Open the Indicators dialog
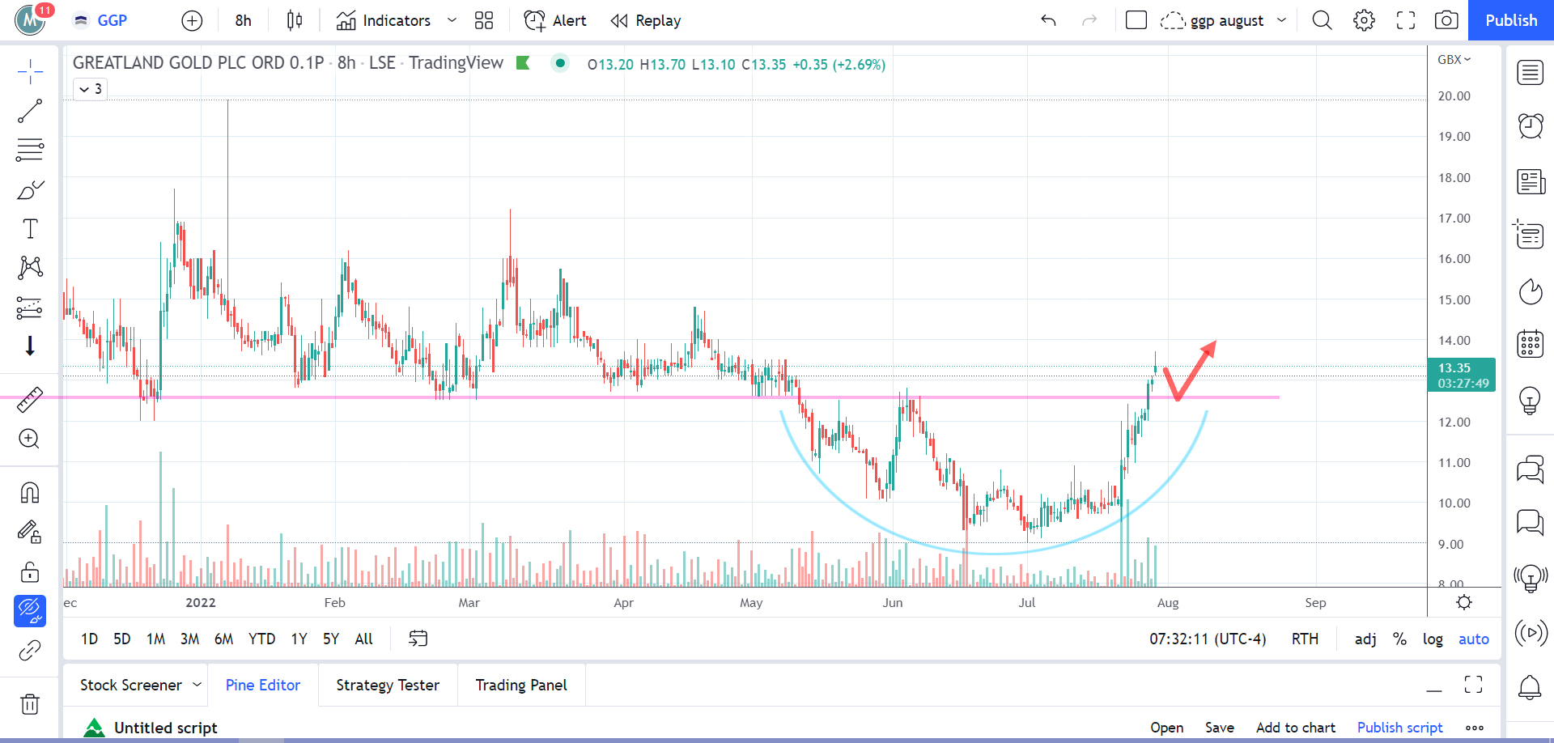Image resolution: width=1554 pixels, height=743 pixels. tap(384, 20)
